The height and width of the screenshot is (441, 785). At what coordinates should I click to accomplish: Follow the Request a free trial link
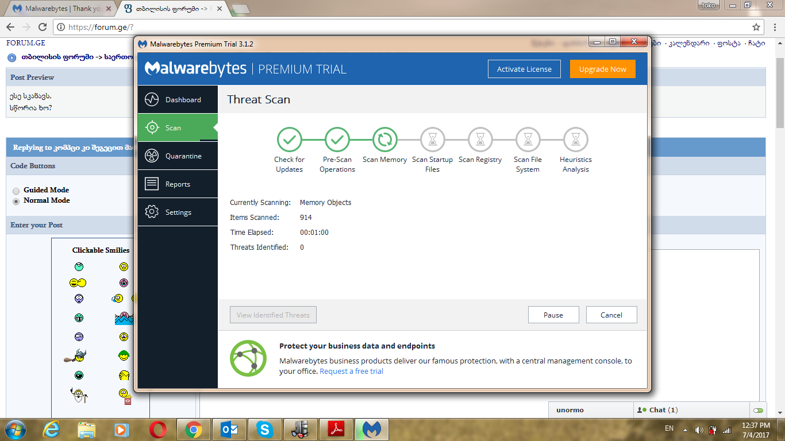tap(352, 371)
